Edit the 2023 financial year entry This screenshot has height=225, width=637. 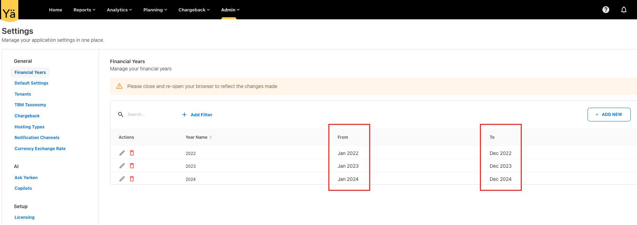click(122, 166)
